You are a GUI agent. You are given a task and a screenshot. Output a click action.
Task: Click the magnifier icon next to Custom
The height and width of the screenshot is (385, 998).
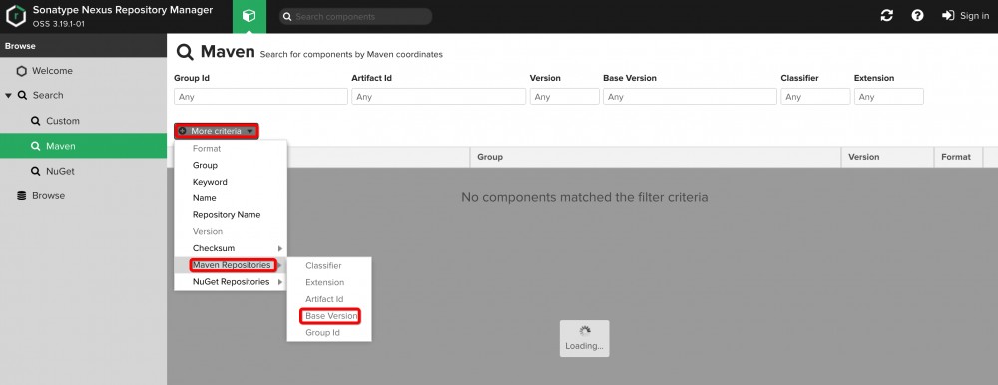(x=36, y=121)
